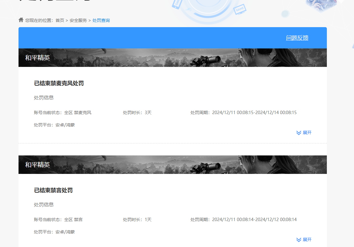Click 和平精英 banner above 禁言 record
Screen dimensions: 354x247
(173, 165)
